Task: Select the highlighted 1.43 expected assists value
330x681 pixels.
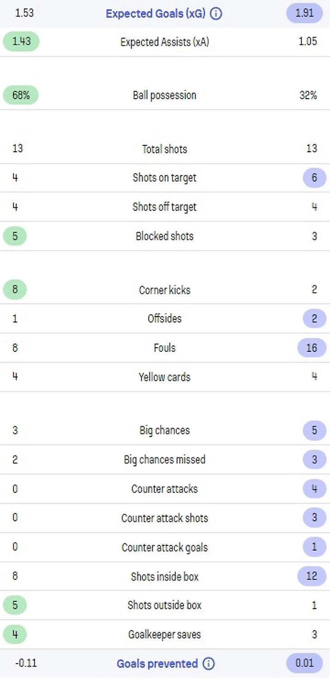Action: 21,41
